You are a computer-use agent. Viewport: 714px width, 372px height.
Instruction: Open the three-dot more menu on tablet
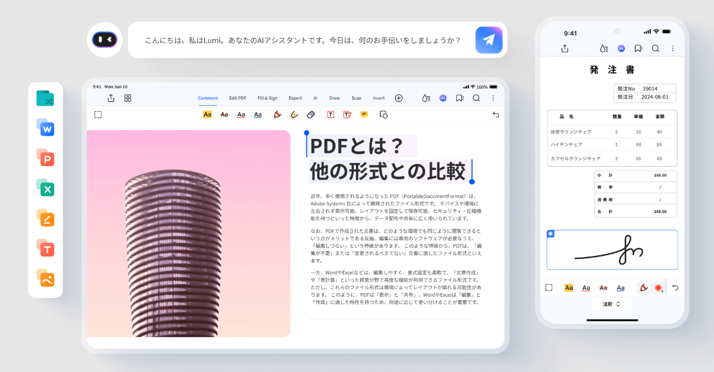[493, 98]
